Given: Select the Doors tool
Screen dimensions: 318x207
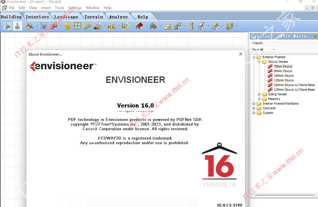Looking at the screenshot, I should tap(67, 26).
